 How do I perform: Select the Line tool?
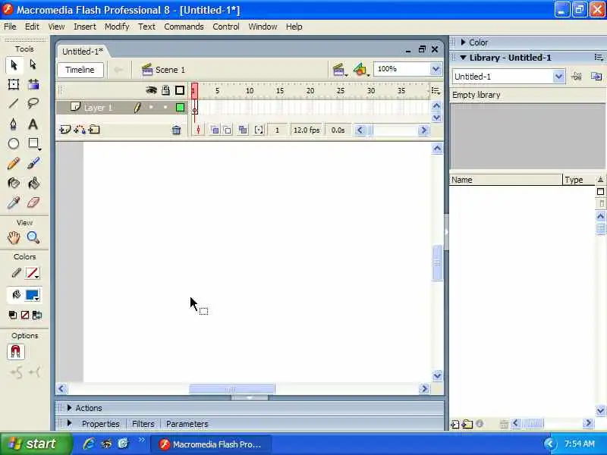coord(14,103)
